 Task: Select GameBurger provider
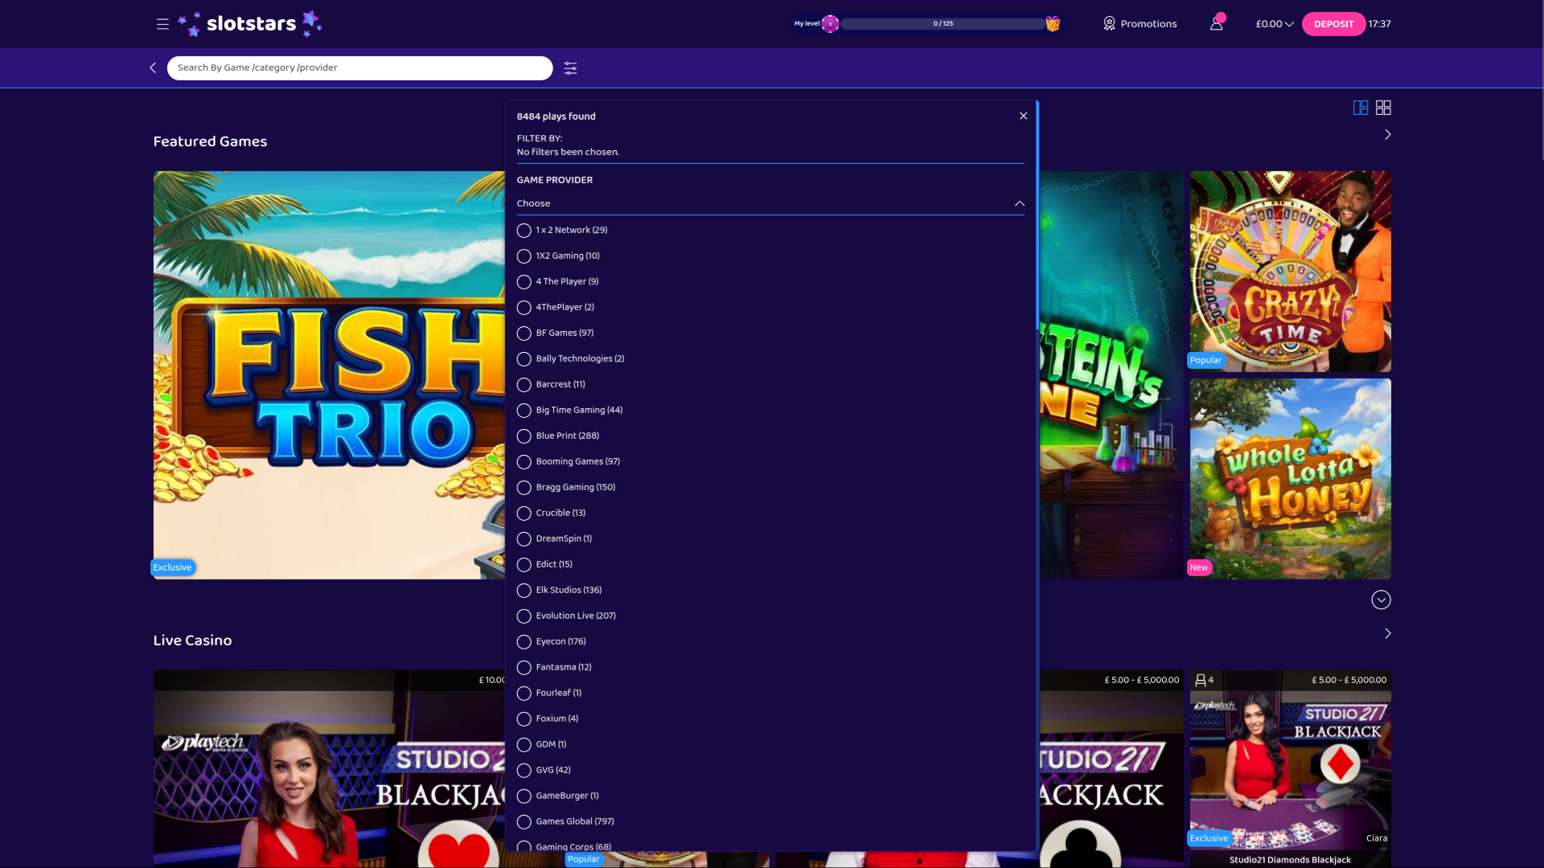tap(558, 796)
